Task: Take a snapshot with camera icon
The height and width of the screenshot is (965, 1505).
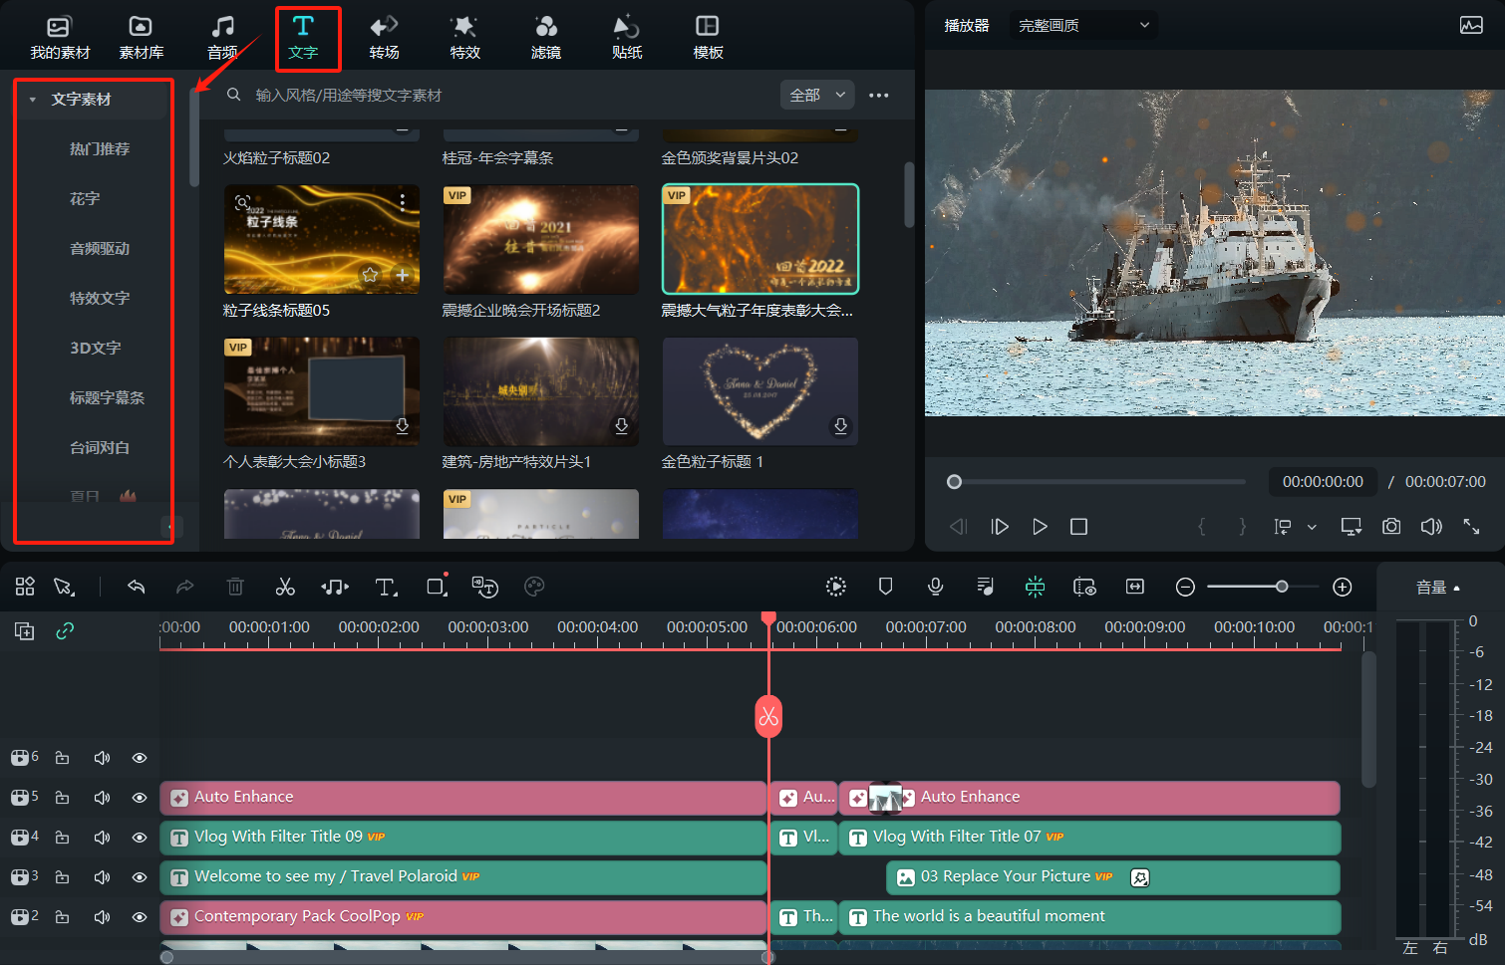Action: pyautogui.click(x=1391, y=526)
